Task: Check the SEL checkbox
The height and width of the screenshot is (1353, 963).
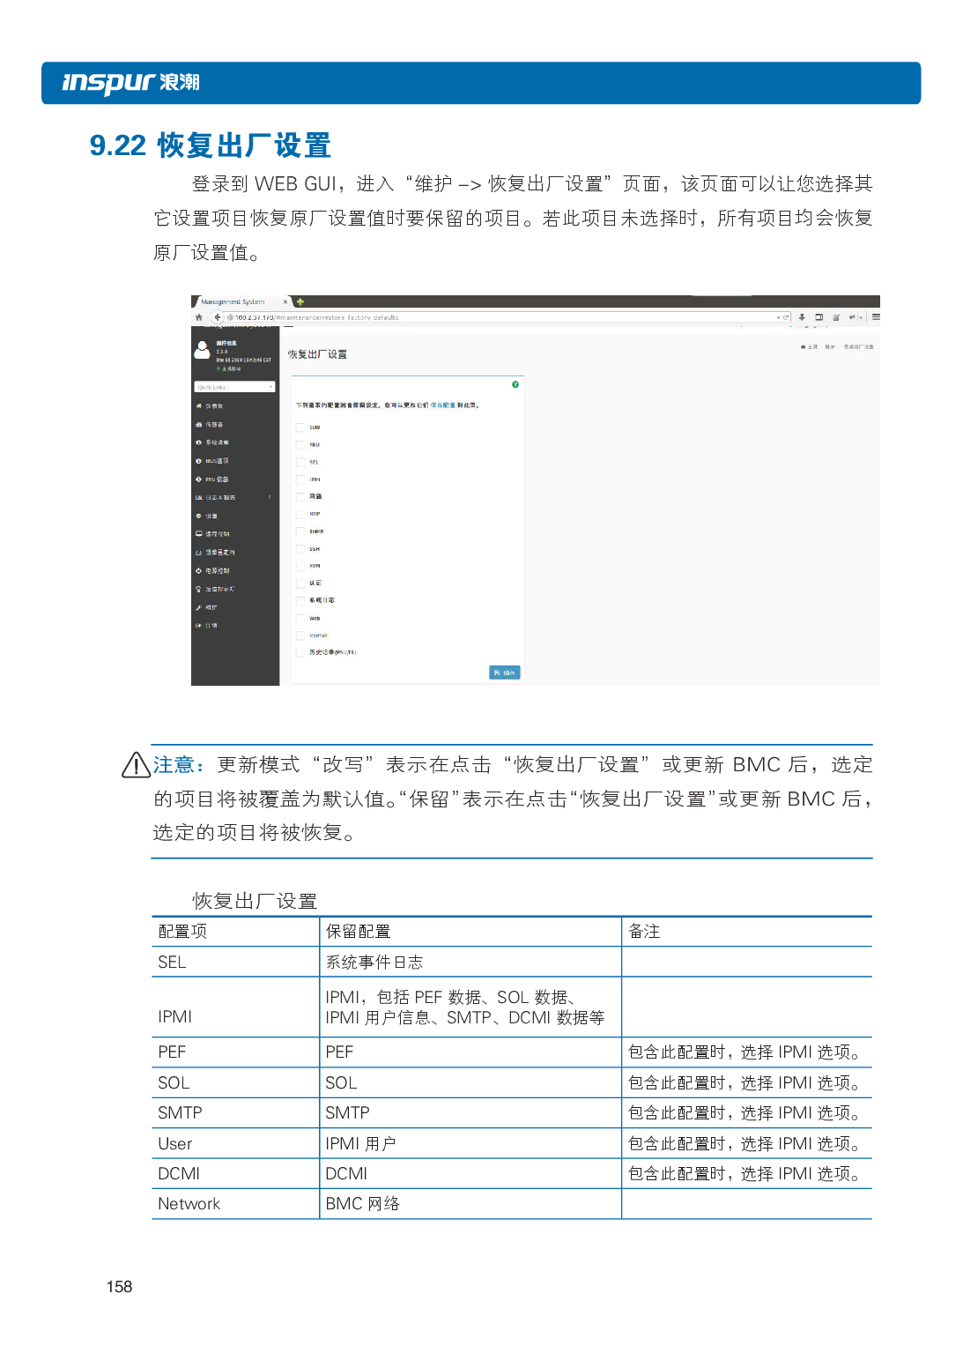Action: (300, 462)
